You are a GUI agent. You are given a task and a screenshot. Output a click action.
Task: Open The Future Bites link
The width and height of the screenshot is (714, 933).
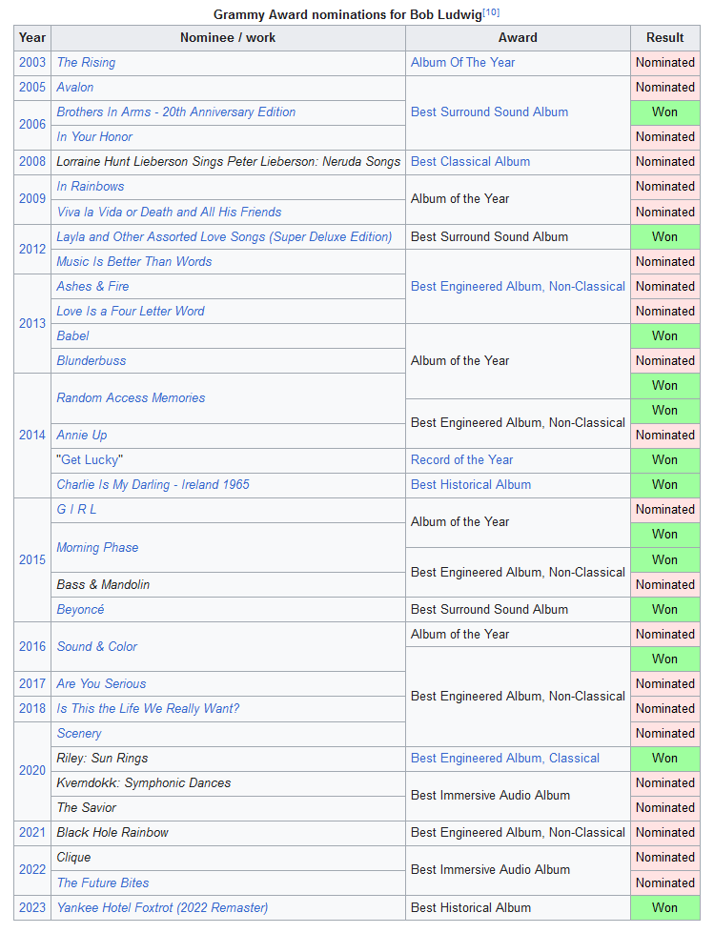click(x=103, y=883)
